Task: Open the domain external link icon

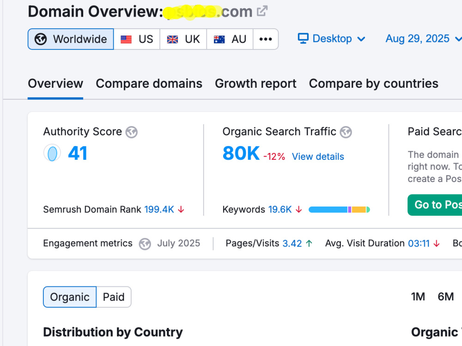Action: pyautogui.click(x=262, y=11)
